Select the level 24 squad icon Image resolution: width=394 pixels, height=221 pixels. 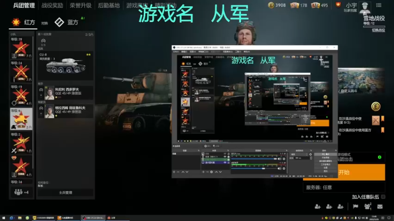click(x=21, y=72)
